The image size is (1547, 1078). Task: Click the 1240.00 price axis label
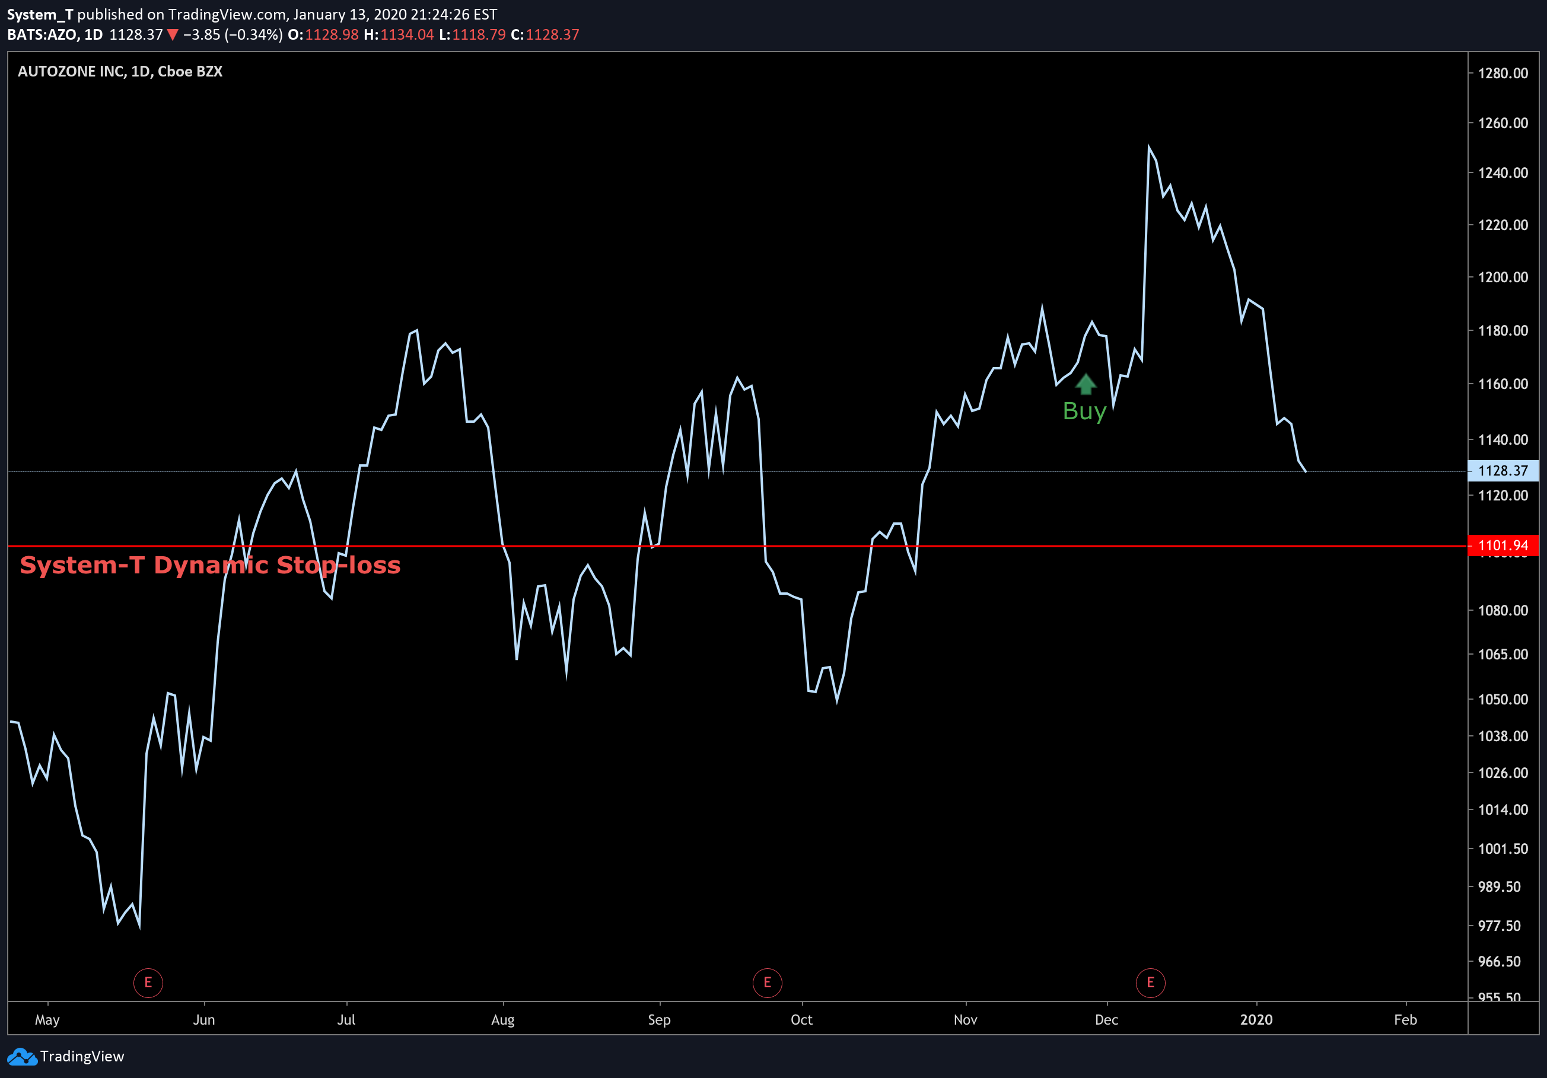[x=1503, y=173]
